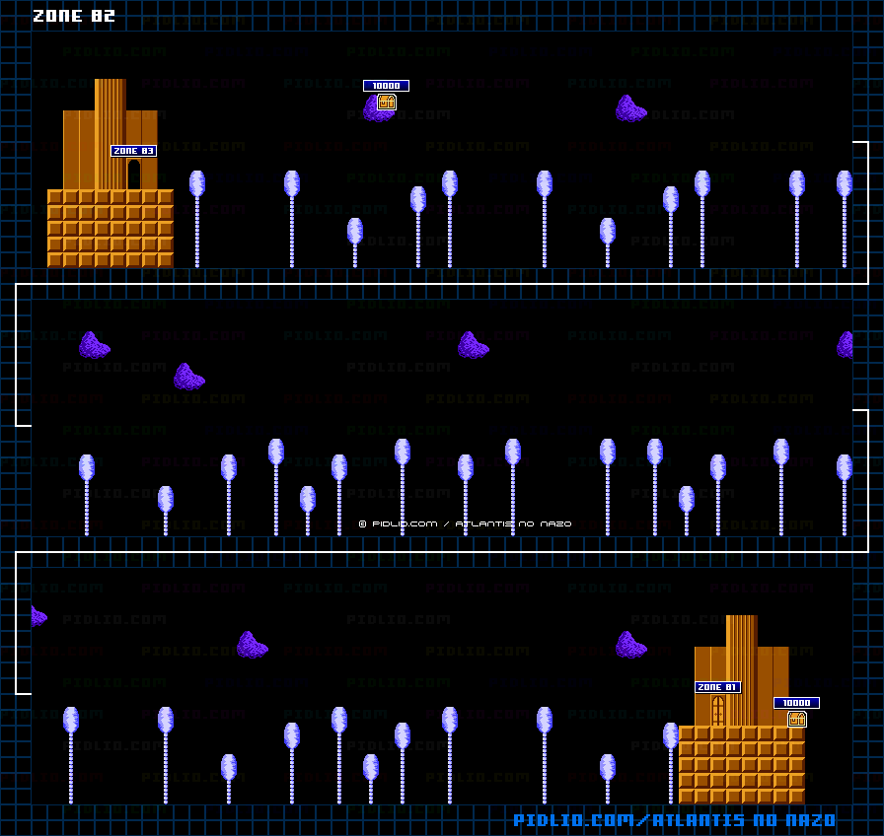Viewport: 884px width, 836px height.
Task: Select the purple blob at middle row center
Action: pyautogui.click(x=473, y=345)
